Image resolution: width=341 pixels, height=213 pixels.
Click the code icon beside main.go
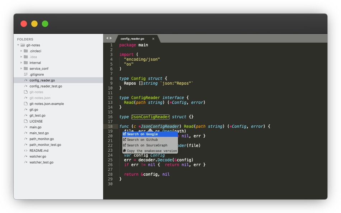(25, 127)
